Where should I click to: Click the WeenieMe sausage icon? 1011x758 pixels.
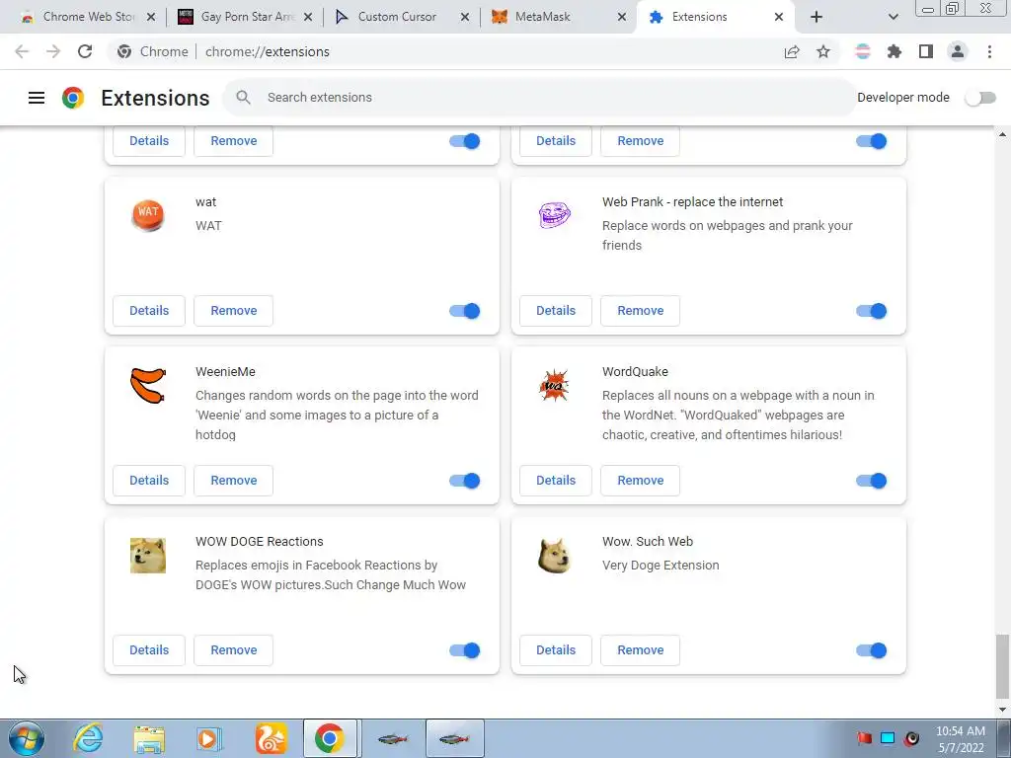pos(148,386)
